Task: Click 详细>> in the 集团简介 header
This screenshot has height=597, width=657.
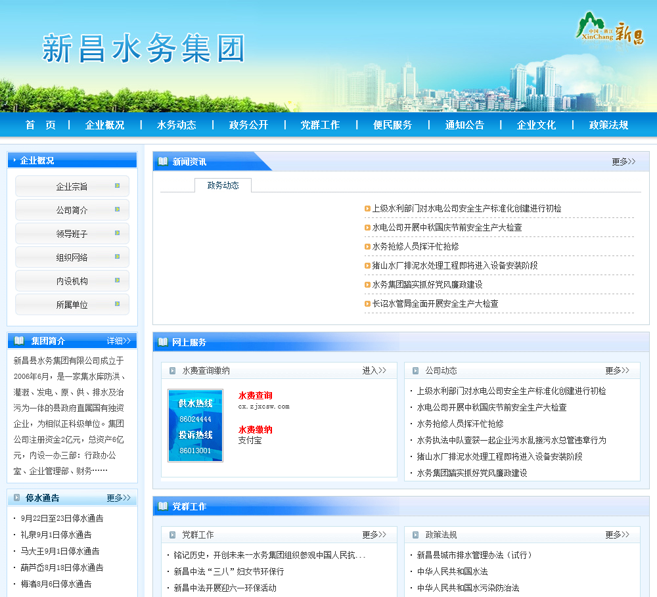Action: click(118, 341)
